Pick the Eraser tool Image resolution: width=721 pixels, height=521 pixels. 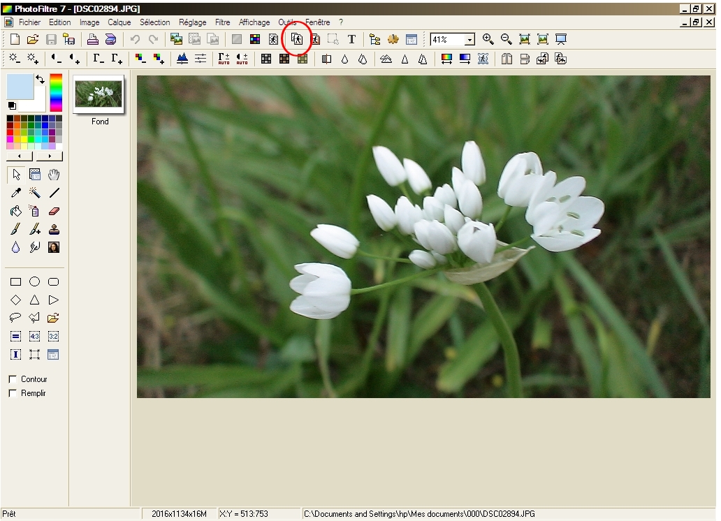point(54,211)
